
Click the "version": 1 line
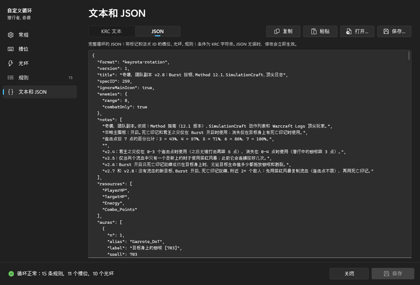tap(113, 68)
